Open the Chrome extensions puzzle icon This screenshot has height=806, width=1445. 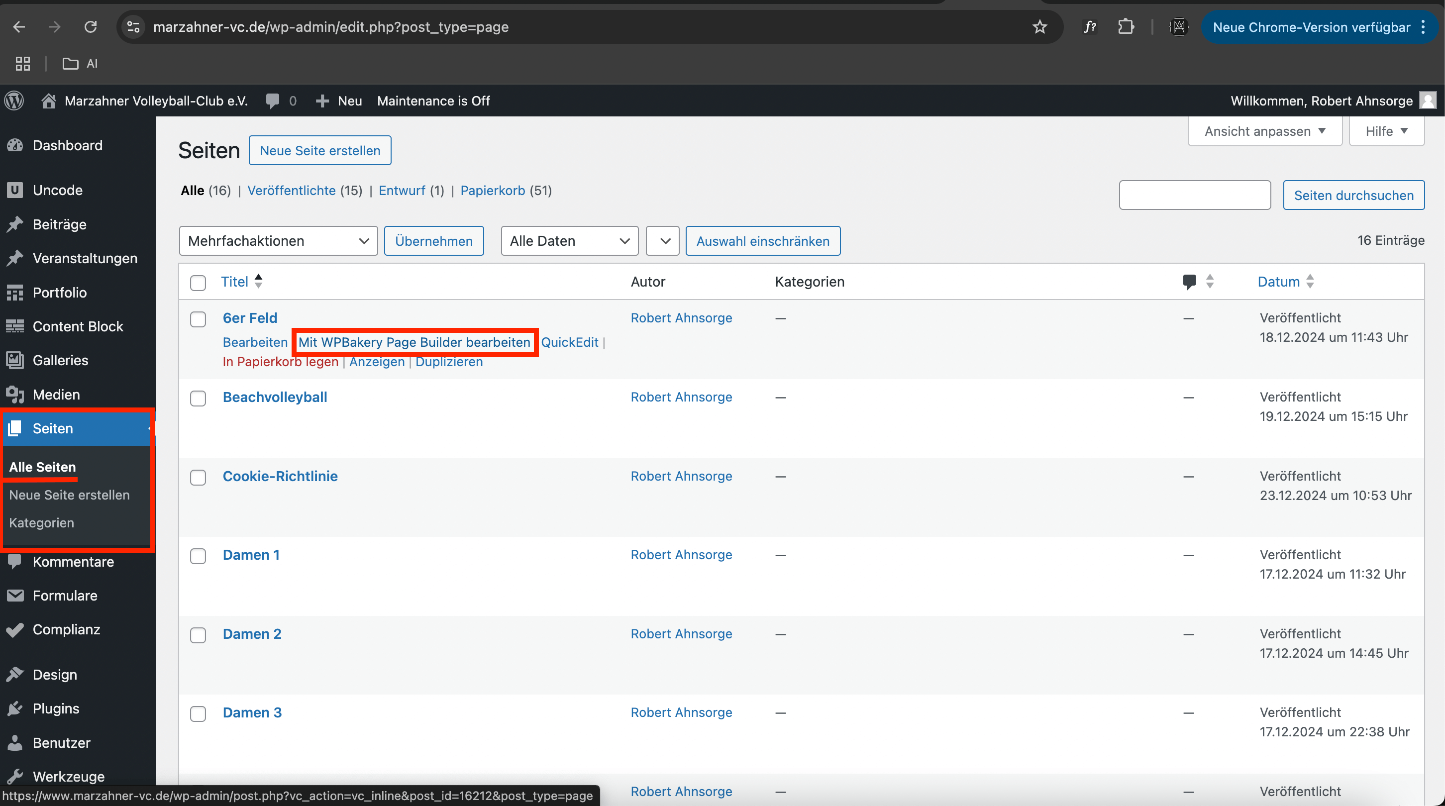click(x=1126, y=27)
